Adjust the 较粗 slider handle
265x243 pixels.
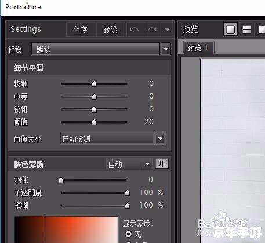pyautogui.click(x=94, y=109)
